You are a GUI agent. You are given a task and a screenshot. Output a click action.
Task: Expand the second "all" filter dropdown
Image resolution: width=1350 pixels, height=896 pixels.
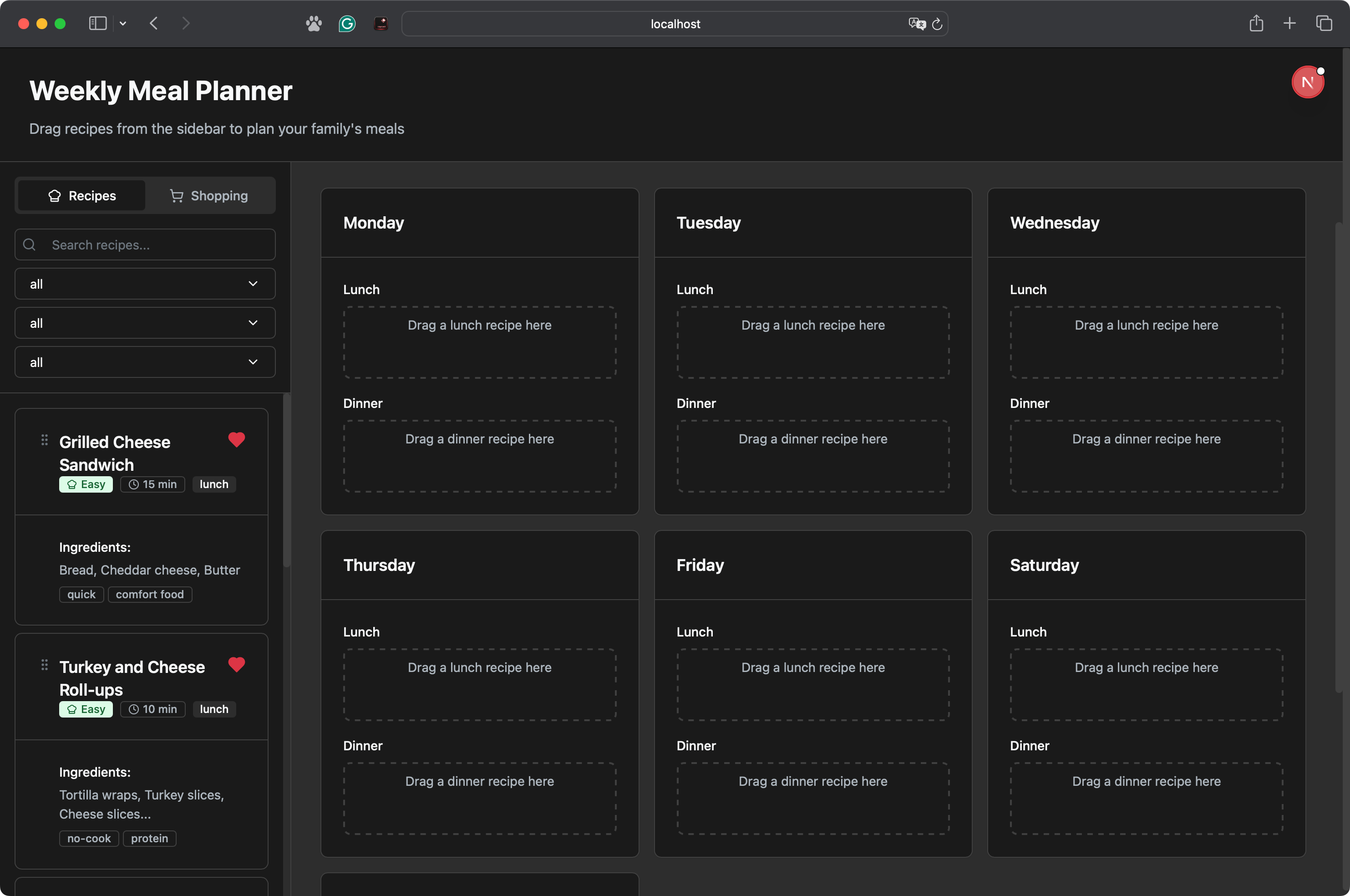[x=145, y=322]
